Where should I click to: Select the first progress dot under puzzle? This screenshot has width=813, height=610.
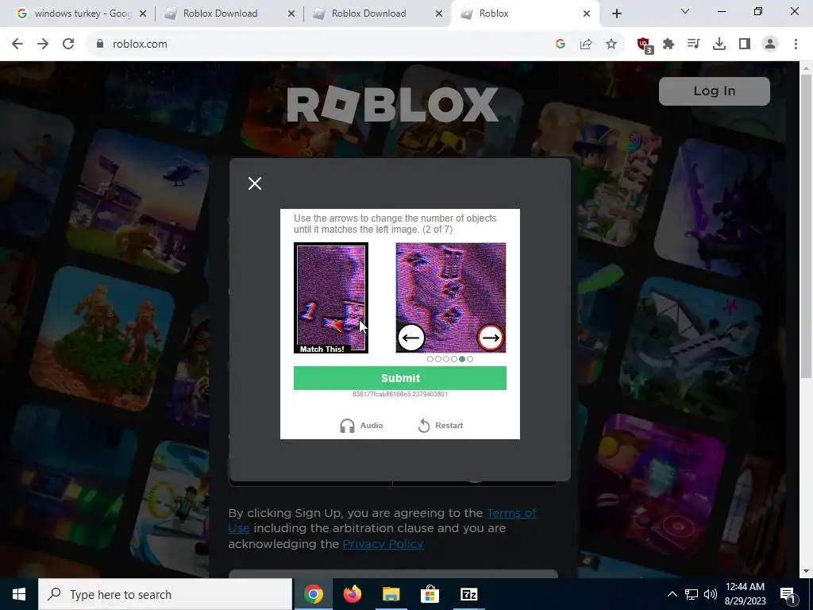click(x=430, y=359)
